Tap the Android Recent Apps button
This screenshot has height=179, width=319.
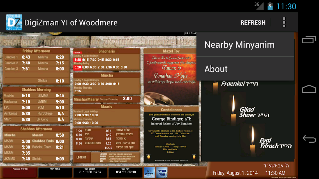pyautogui.click(x=309, y=39)
